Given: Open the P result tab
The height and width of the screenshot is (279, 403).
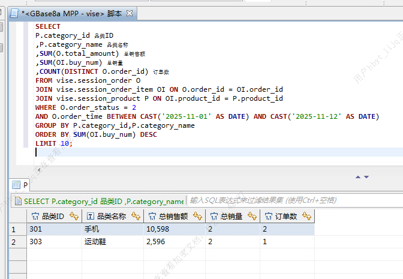Looking at the screenshot, I should coord(20,185).
